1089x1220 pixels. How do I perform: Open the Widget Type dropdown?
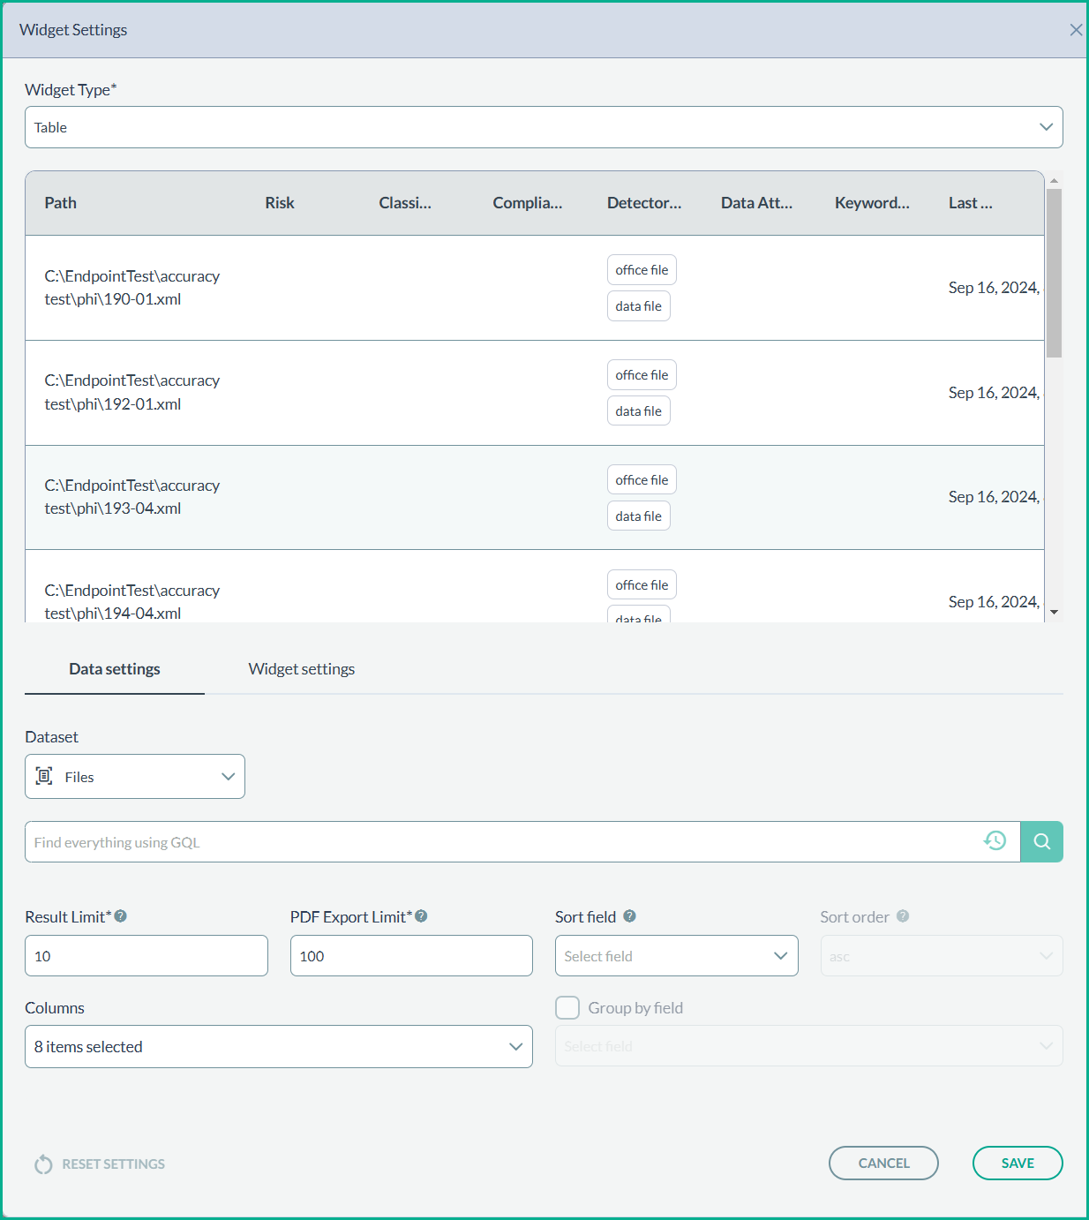click(x=544, y=127)
